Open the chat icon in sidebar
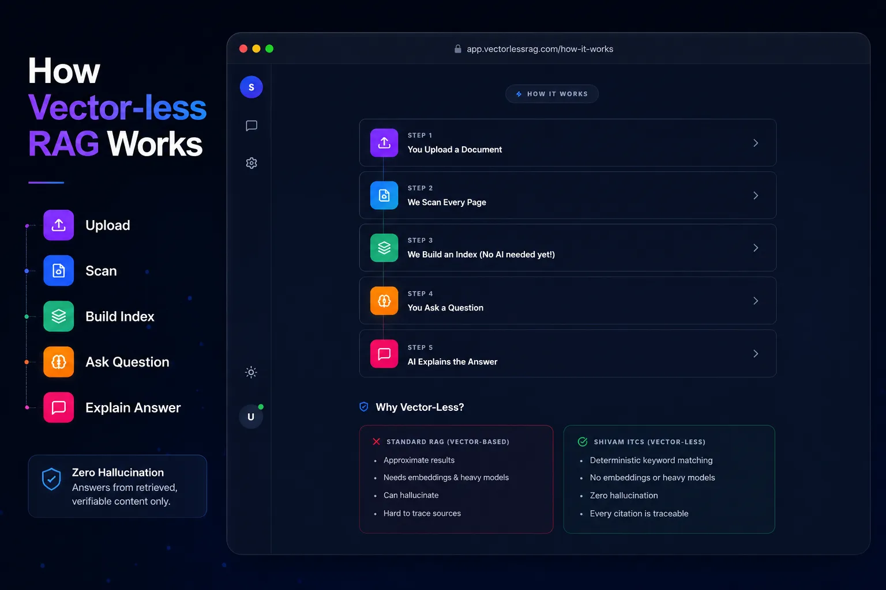 click(x=251, y=126)
